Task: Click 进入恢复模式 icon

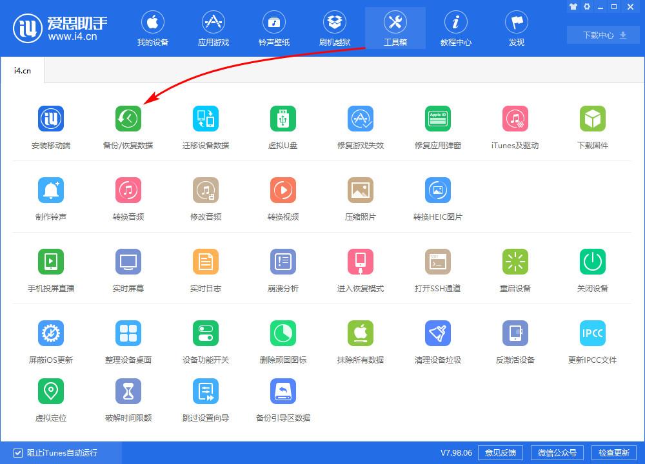Action: 361,262
